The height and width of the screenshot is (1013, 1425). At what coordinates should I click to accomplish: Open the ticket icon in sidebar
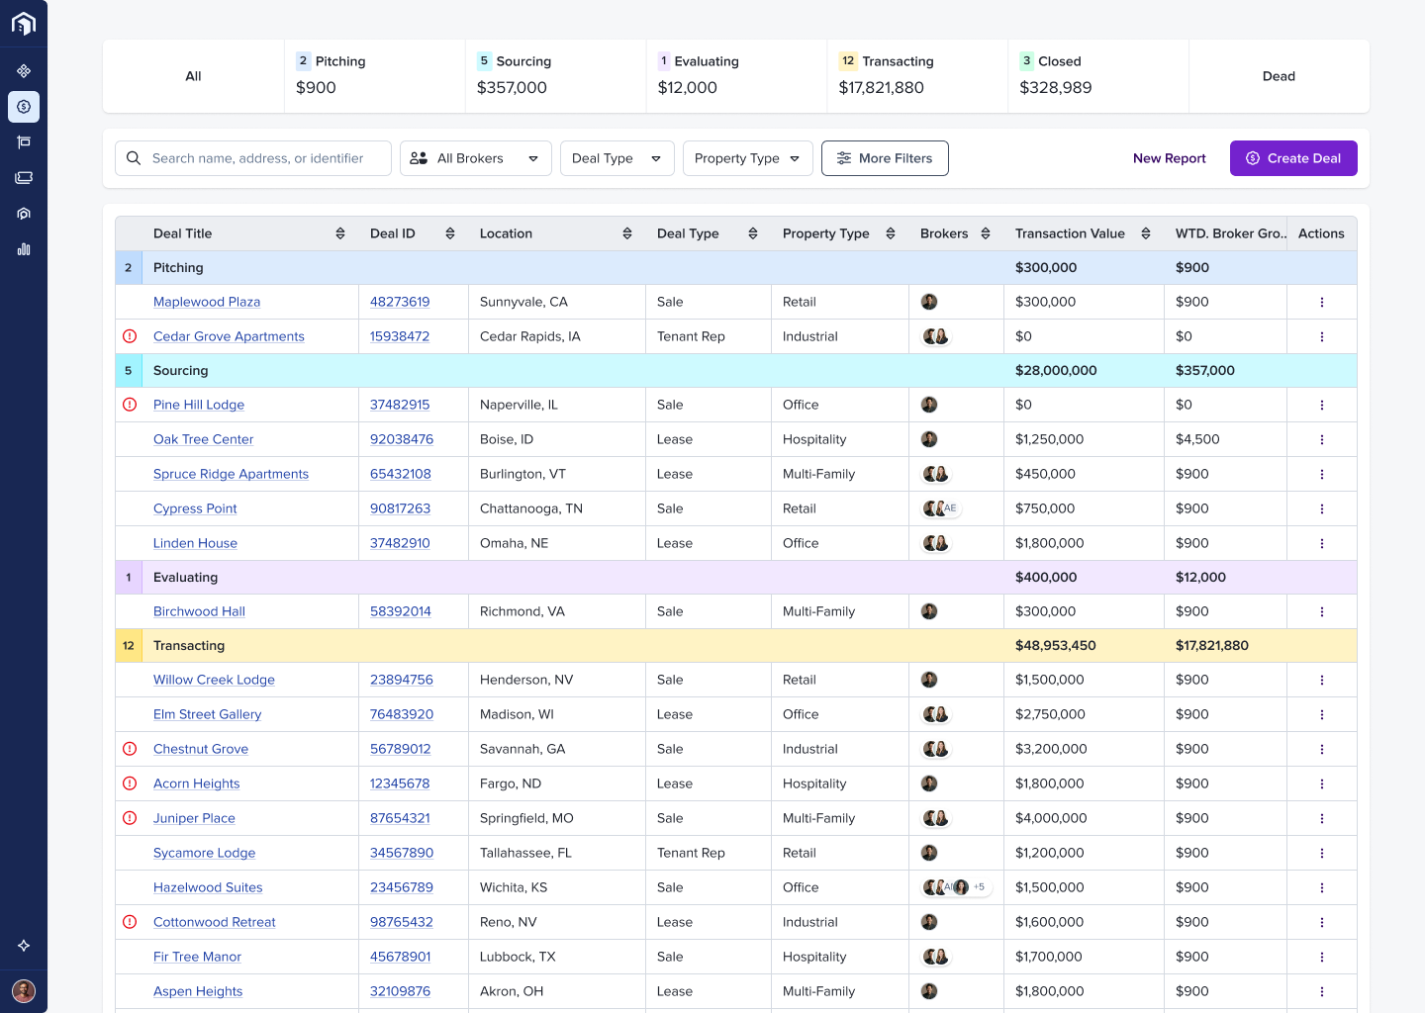click(x=24, y=178)
